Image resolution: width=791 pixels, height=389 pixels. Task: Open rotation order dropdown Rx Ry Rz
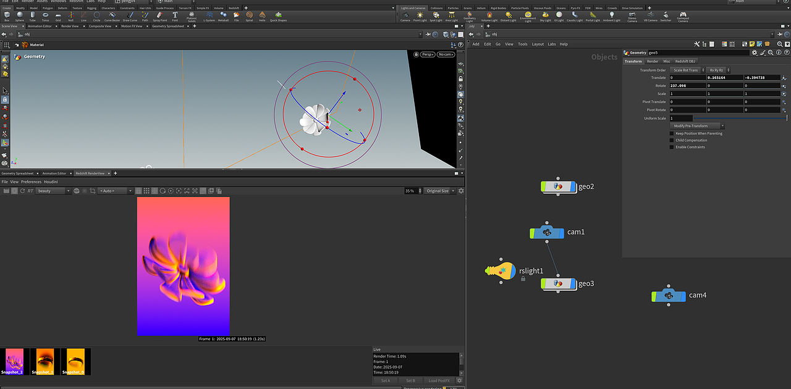(x=719, y=70)
